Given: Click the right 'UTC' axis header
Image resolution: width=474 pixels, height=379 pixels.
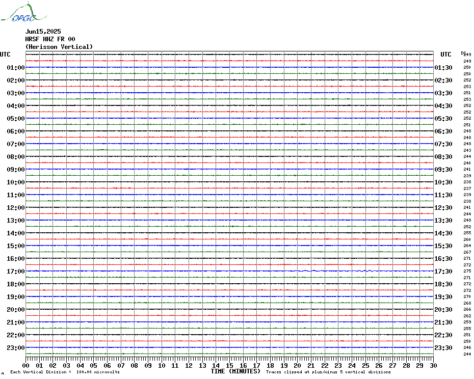Looking at the screenshot, I should 445,55.
